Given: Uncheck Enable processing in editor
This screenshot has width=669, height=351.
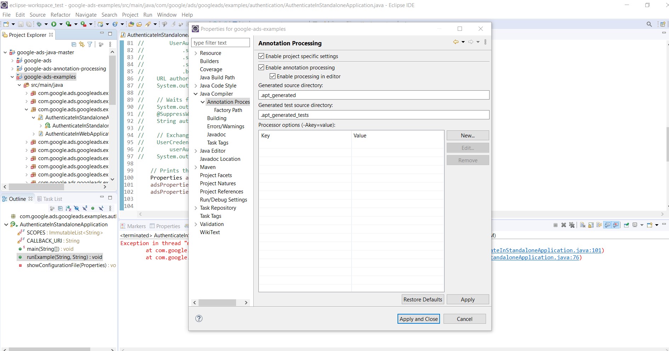Looking at the screenshot, I should pyautogui.click(x=273, y=76).
